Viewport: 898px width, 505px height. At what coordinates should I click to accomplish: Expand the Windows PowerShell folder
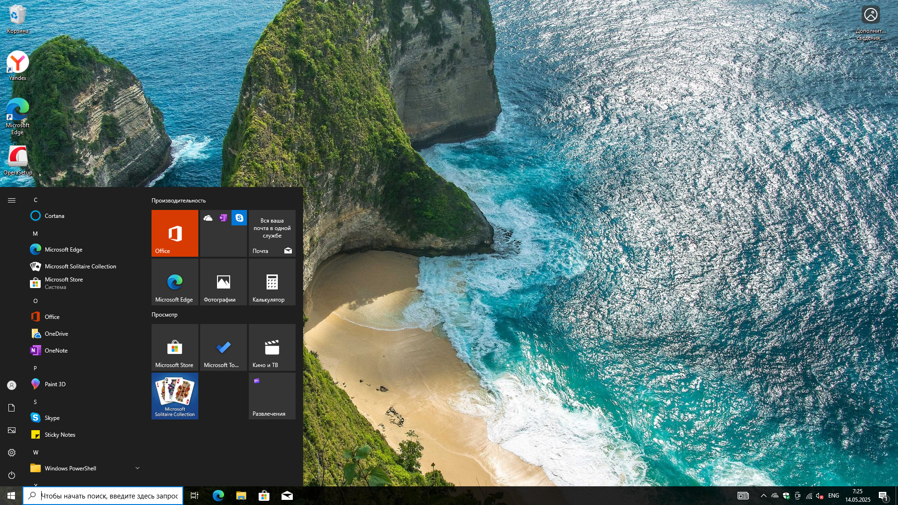[137, 468]
